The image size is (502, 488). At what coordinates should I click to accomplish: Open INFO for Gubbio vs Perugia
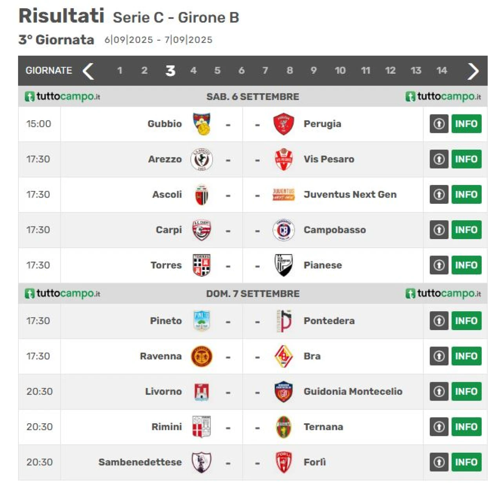[466, 124]
